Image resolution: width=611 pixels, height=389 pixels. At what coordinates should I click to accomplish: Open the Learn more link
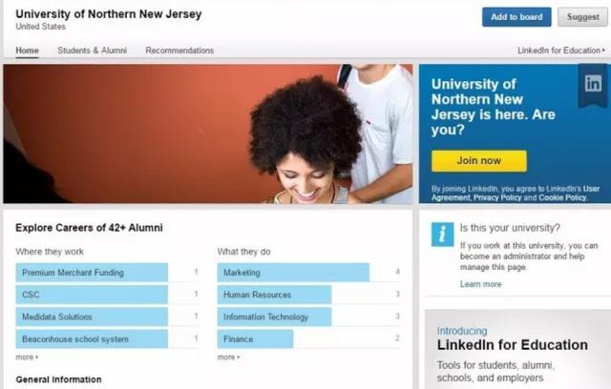tap(480, 284)
